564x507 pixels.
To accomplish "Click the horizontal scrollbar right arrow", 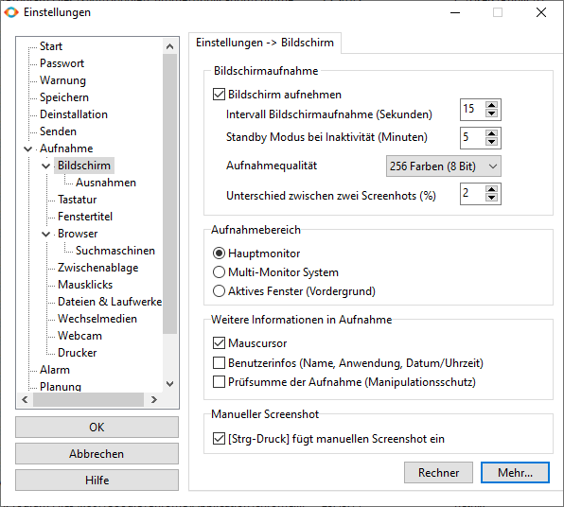I will tap(154, 399).
